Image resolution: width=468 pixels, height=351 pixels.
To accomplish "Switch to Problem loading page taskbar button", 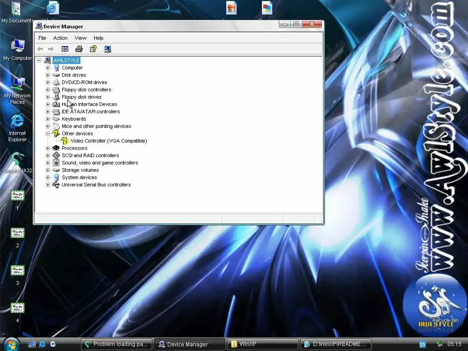I will tap(117, 344).
